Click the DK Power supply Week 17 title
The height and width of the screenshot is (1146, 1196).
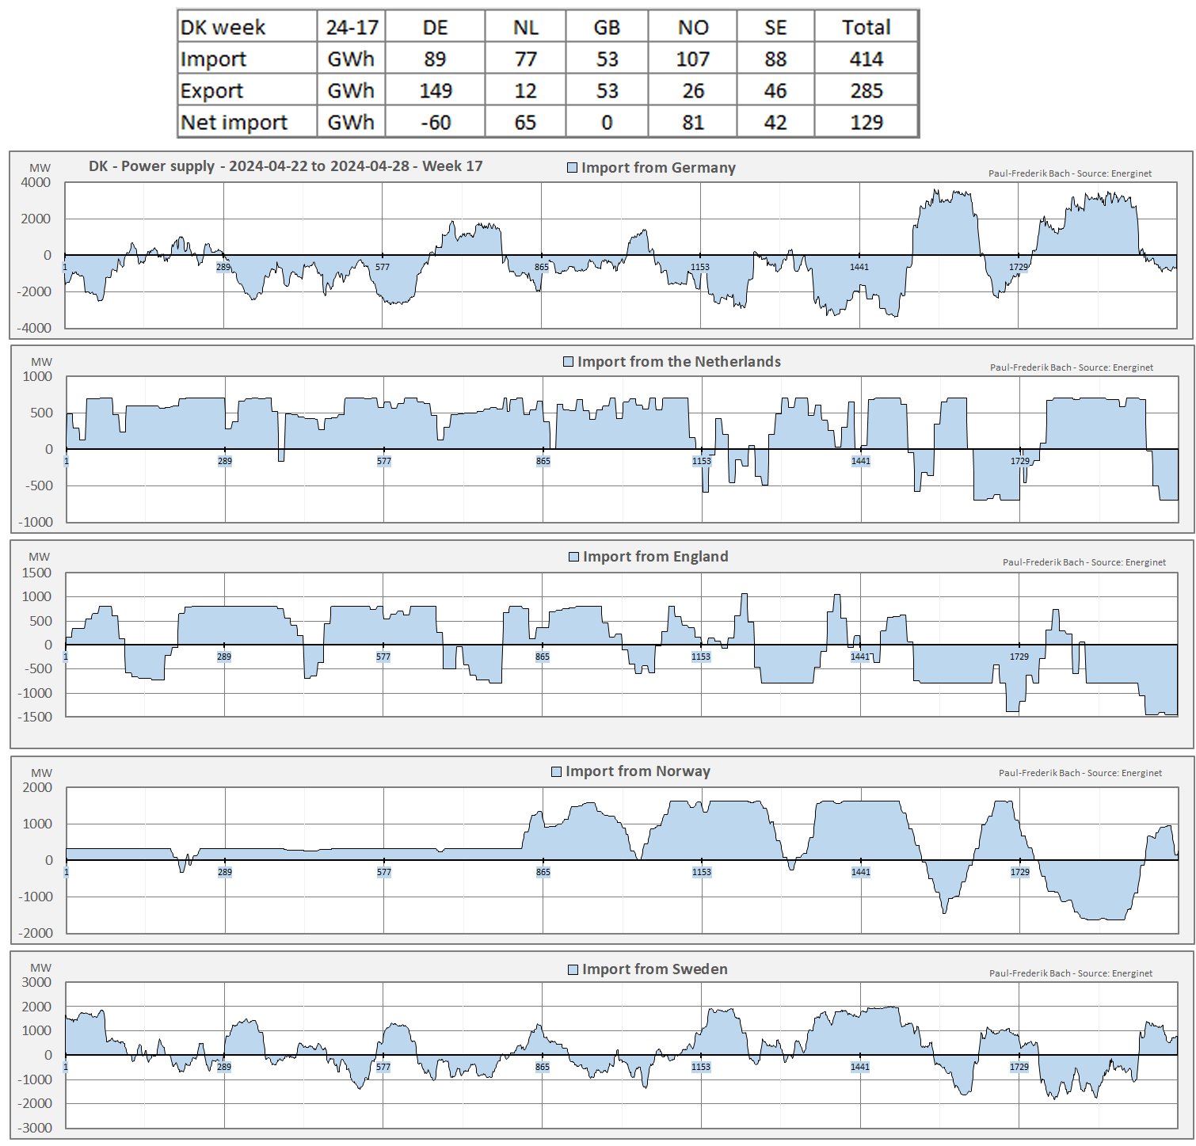pyautogui.click(x=285, y=166)
